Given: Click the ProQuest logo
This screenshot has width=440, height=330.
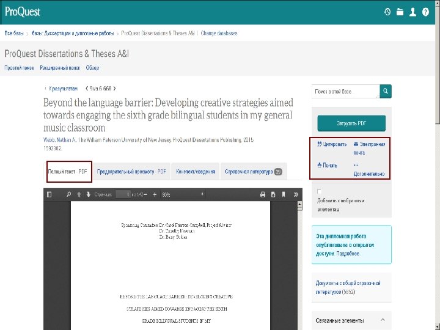Looking at the screenshot, I should click(23, 12).
